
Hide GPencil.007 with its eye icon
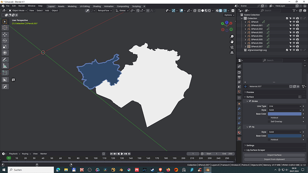click(294, 46)
